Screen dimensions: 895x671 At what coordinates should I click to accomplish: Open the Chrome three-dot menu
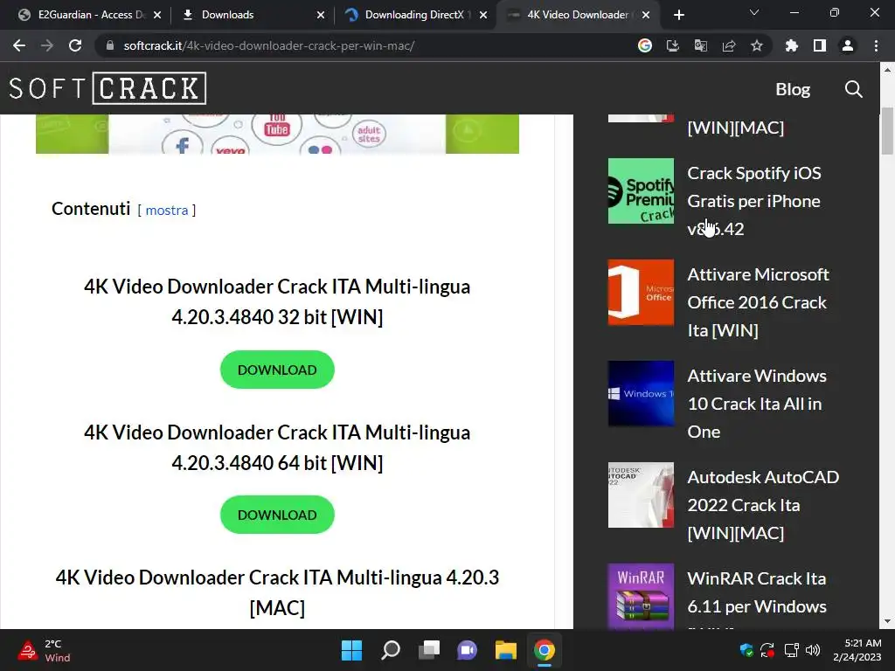876,45
